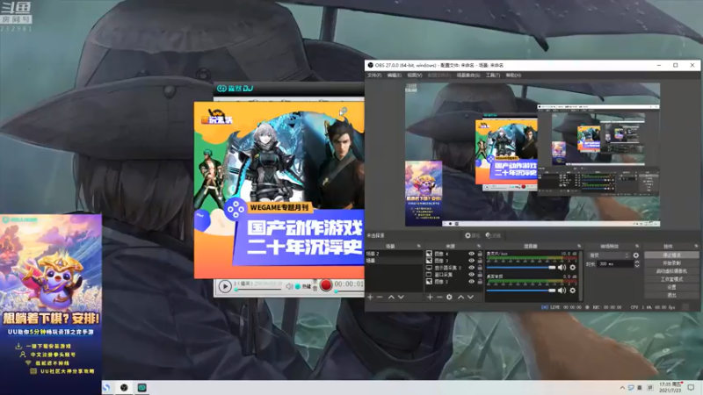Pop out the 控件 dock with its header icon
This screenshot has width=703, height=395.
tap(696, 246)
